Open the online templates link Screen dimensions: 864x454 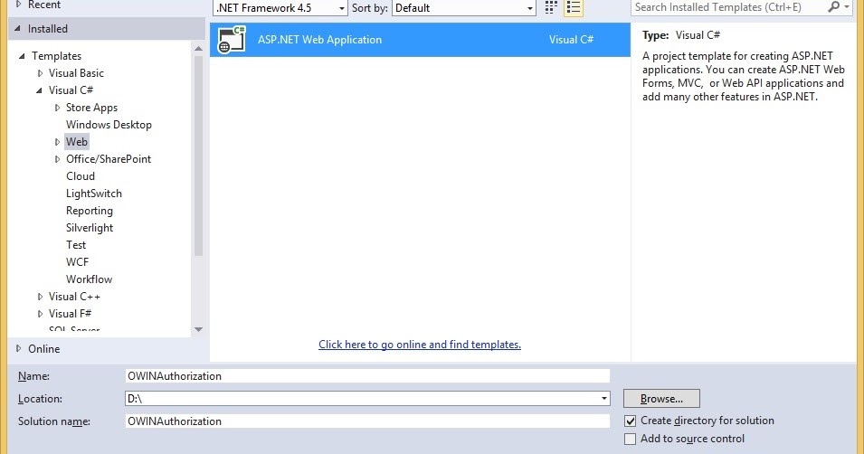[x=419, y=345]
